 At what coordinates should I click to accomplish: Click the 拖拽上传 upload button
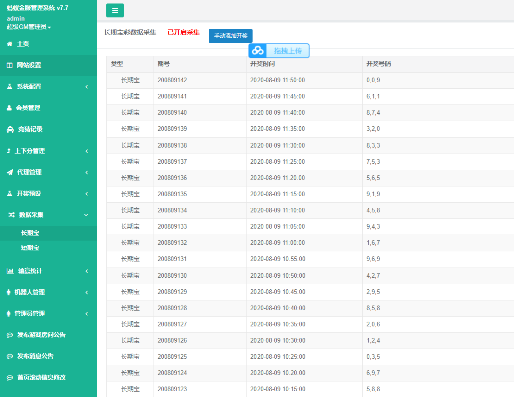click(x=288, y=51)
